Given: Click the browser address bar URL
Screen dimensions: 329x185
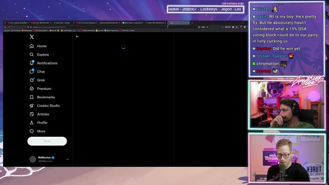Looking at the screenshot, I should 50,27.
